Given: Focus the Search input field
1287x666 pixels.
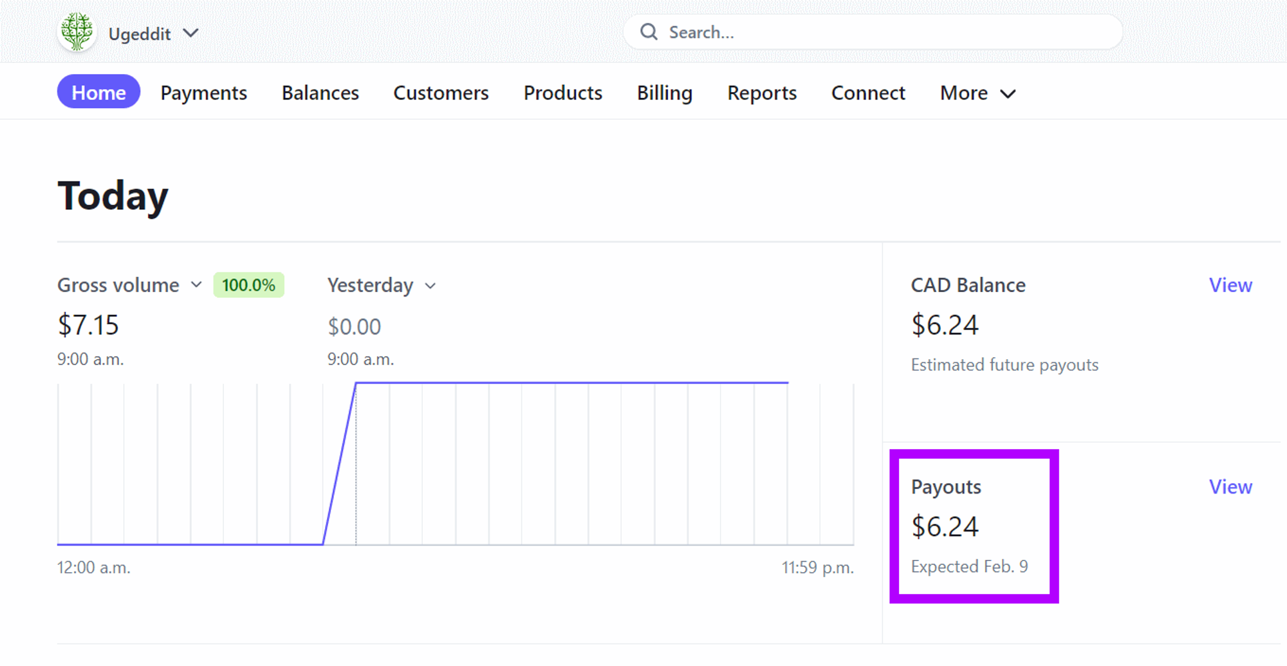Looking at the screenshot, I should click(x=888, y=32).
